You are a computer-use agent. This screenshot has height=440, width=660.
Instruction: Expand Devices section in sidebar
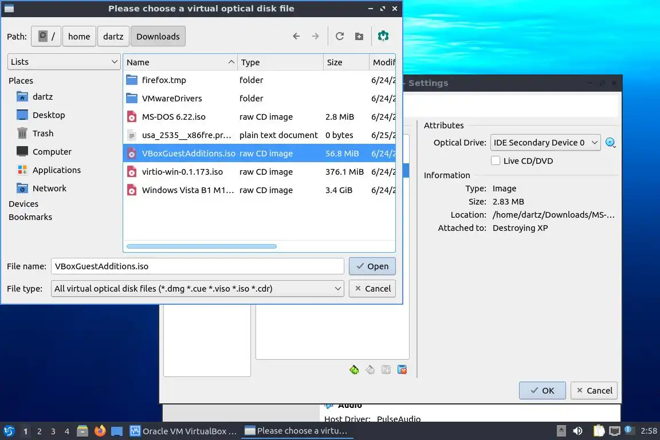click(23, 204)
